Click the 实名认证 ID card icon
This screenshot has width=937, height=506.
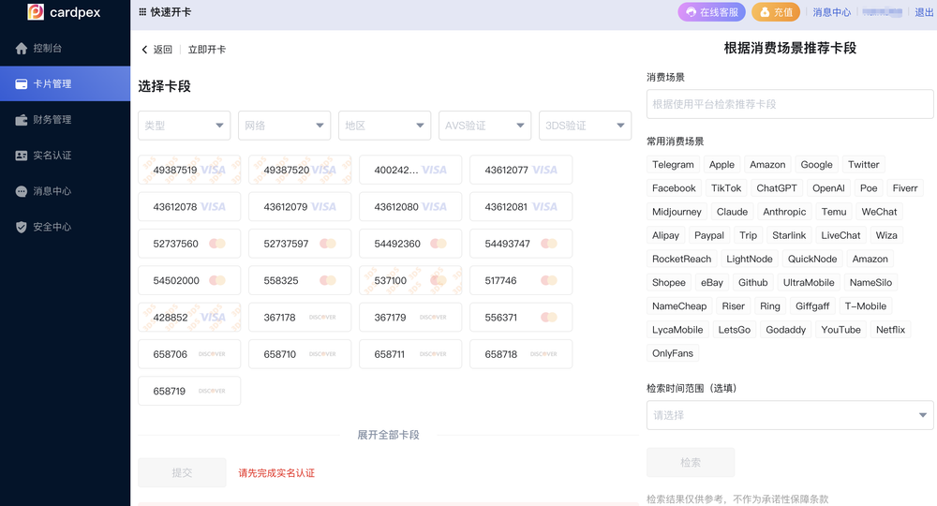pyautogui.click(x=22, y=156)
